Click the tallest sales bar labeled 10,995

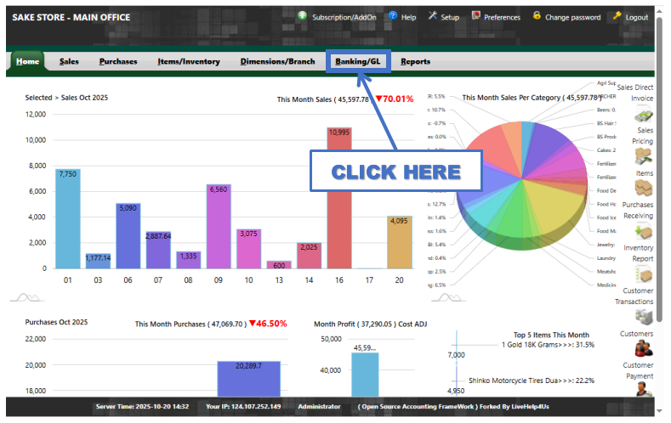click(339, 200)
